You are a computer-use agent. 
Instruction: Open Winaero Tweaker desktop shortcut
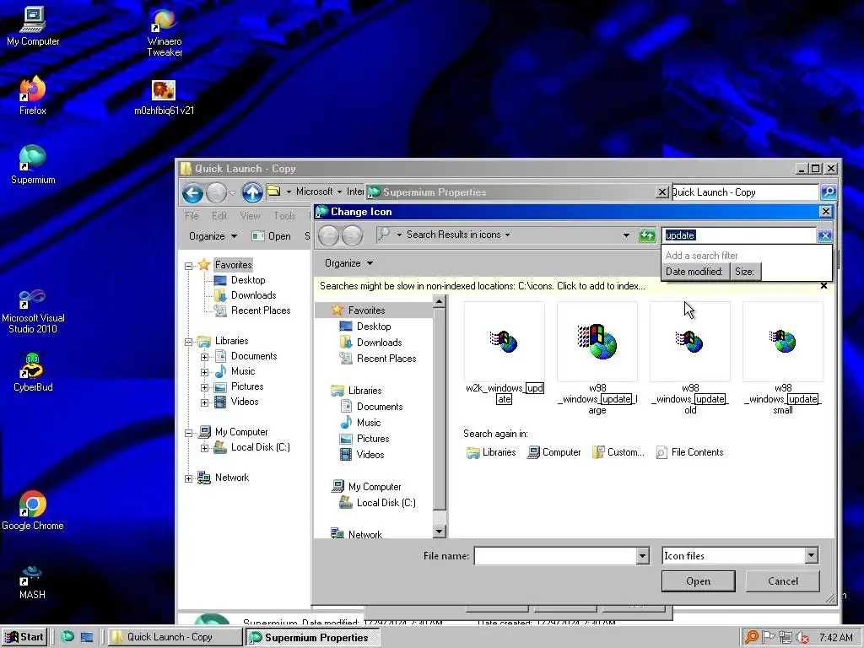[165, 32]
